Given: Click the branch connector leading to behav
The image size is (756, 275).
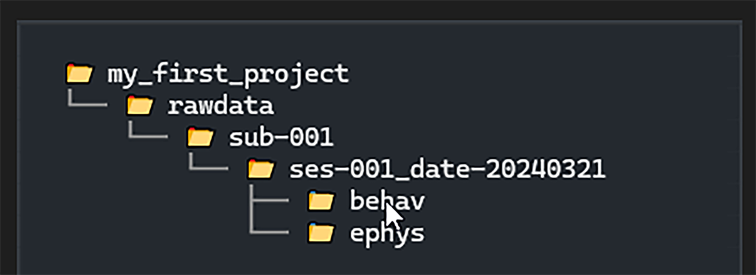Looking at the screenshot, I should [x=269, y=199].
